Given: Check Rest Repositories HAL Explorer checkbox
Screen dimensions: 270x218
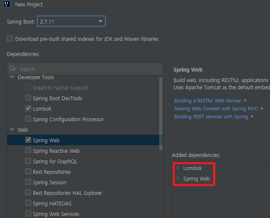Looking at the screenshot, I should tap(28, 192).
